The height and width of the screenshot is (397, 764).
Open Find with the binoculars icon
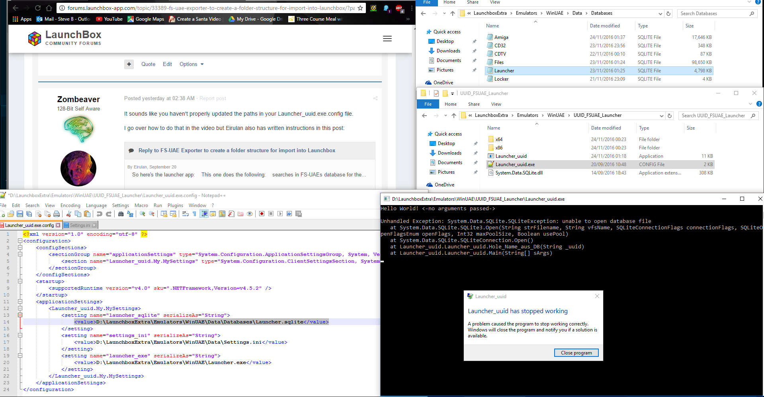click(121, 214)
